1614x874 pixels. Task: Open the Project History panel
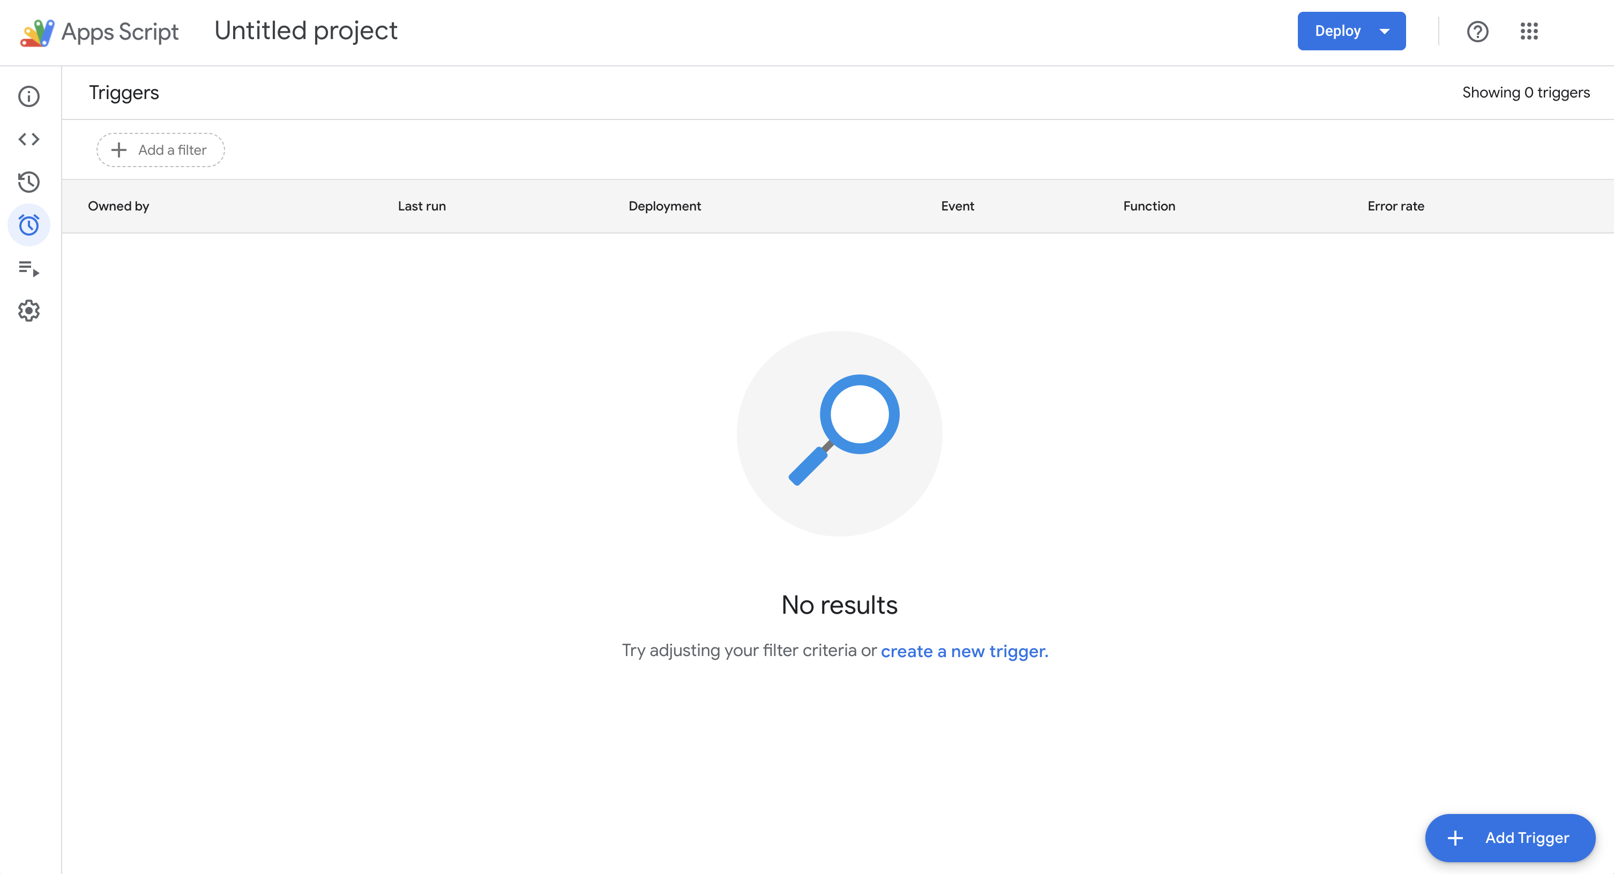click(29, 182)
